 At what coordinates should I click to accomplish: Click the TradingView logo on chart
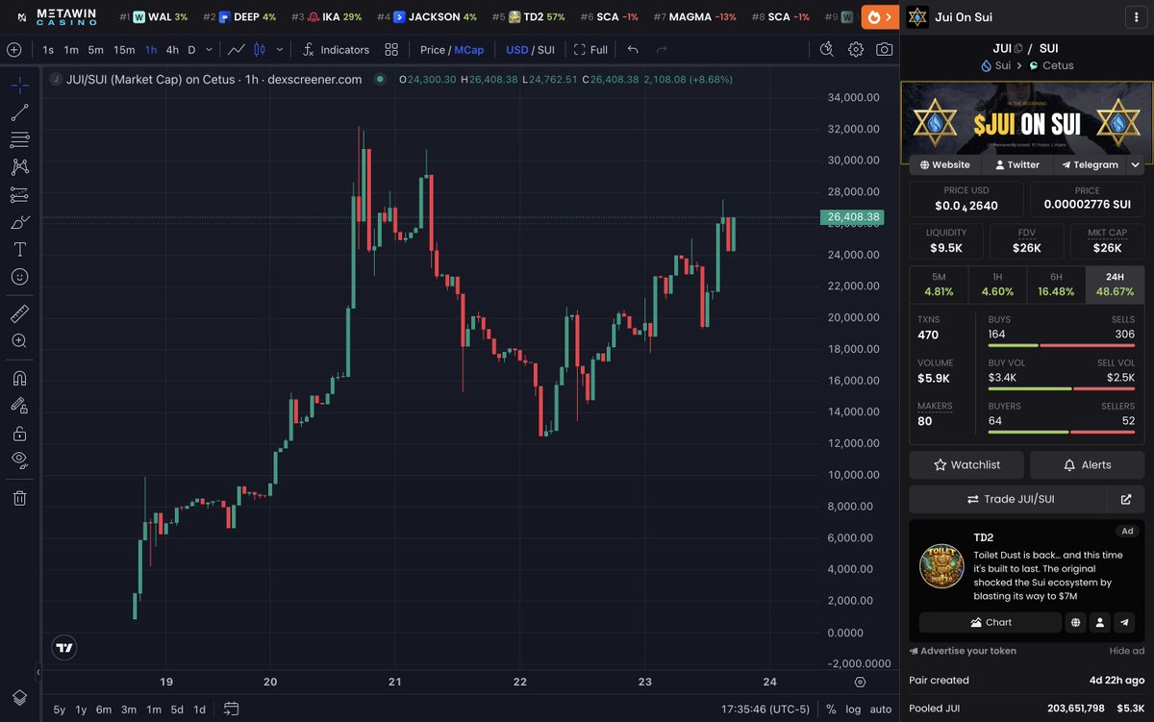point(64,648)
